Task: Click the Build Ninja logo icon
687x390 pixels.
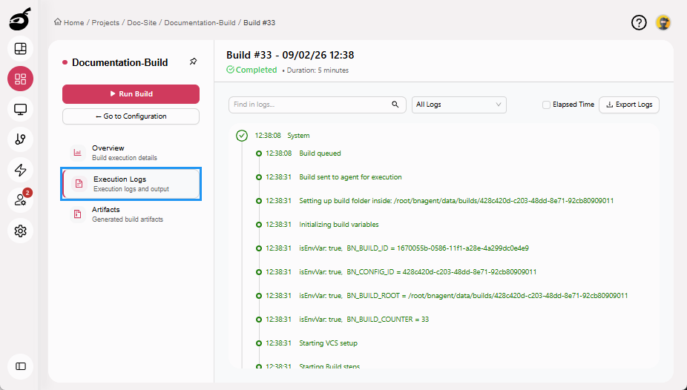Action: 20,19
